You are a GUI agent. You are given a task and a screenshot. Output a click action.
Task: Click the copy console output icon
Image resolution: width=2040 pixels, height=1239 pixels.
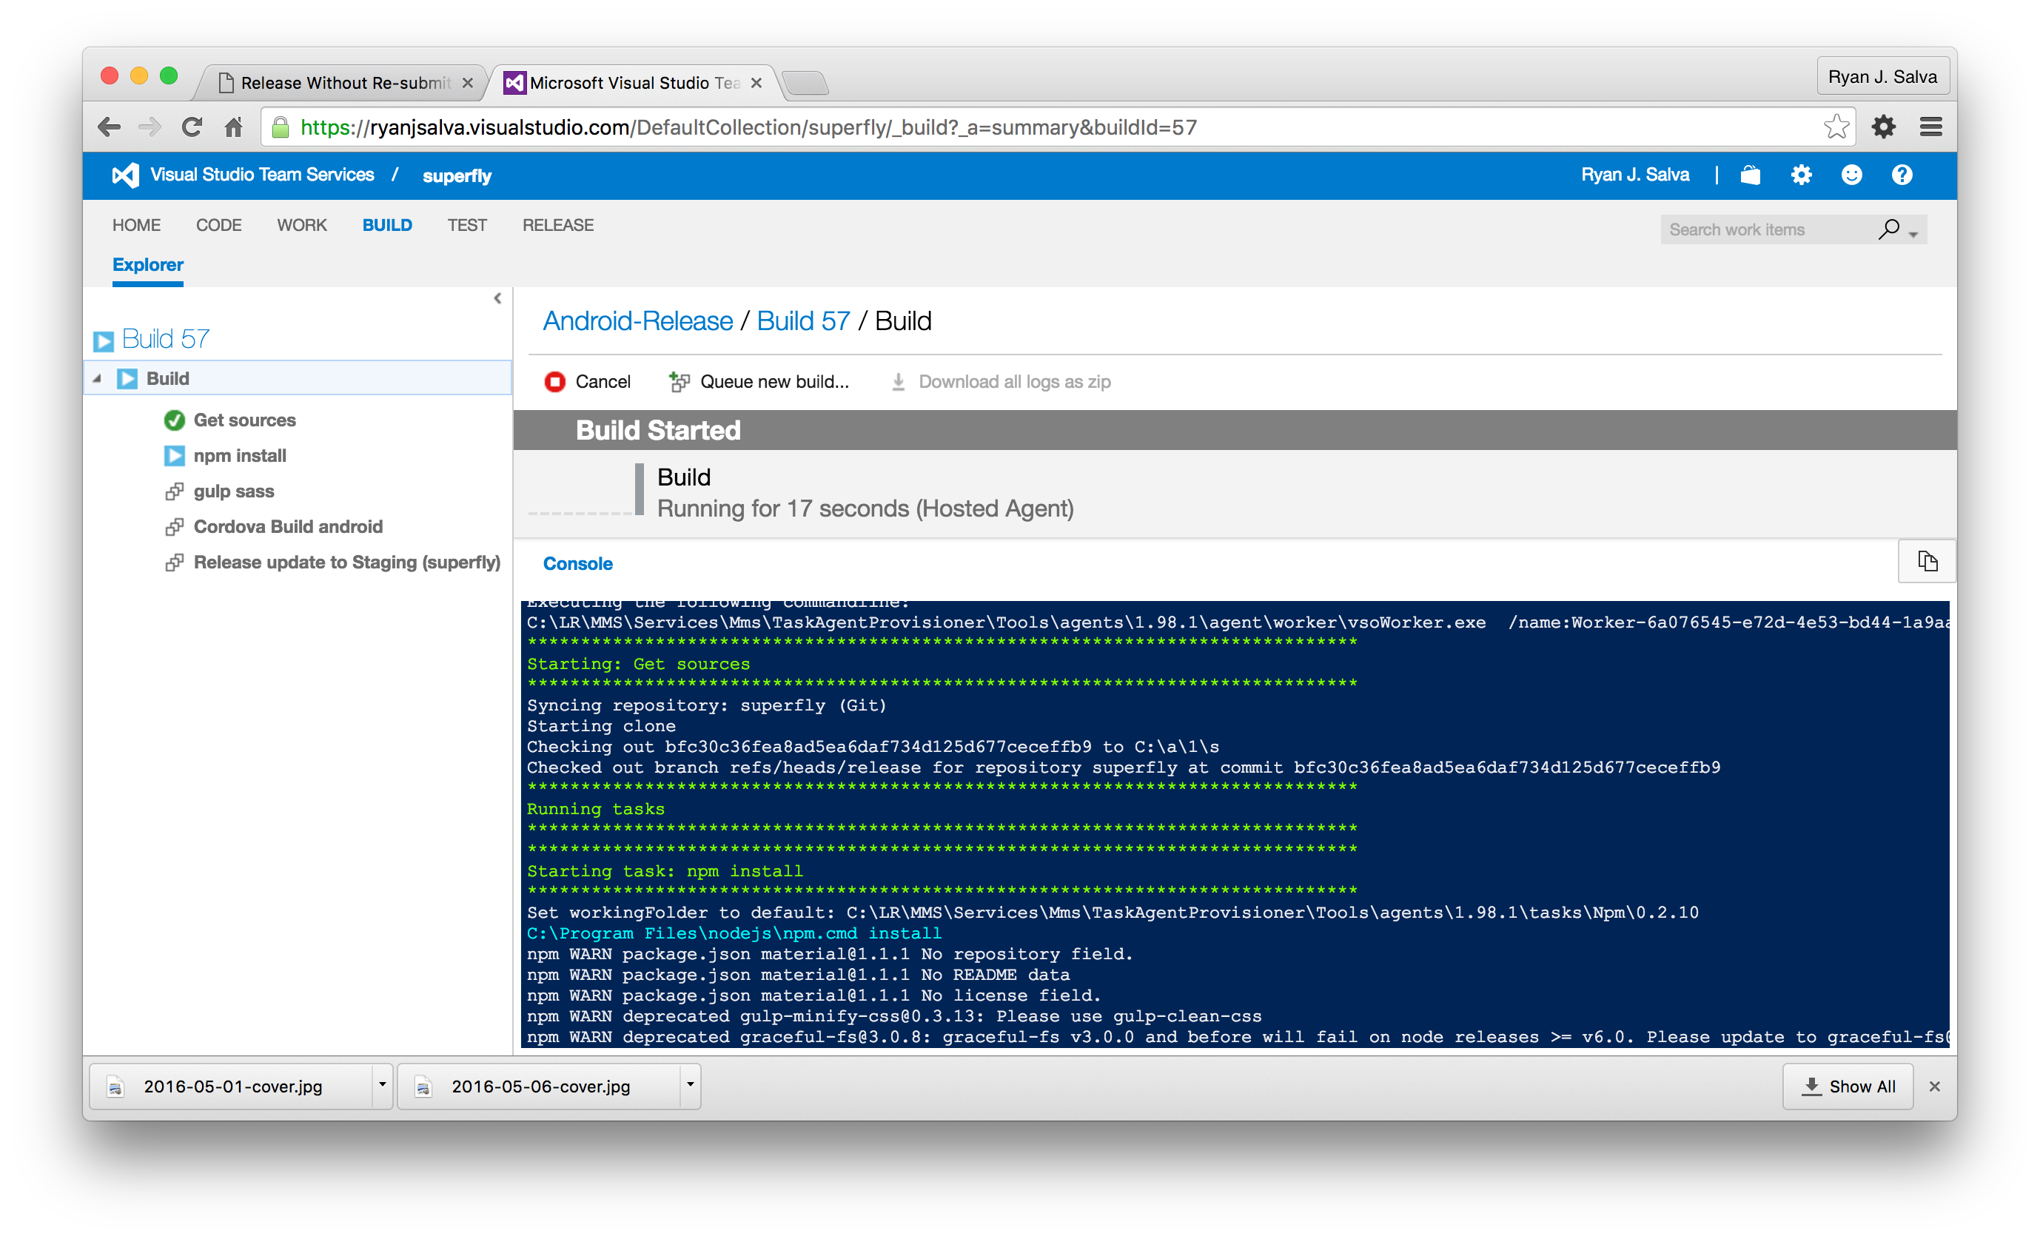click(x=1927, y=561)
